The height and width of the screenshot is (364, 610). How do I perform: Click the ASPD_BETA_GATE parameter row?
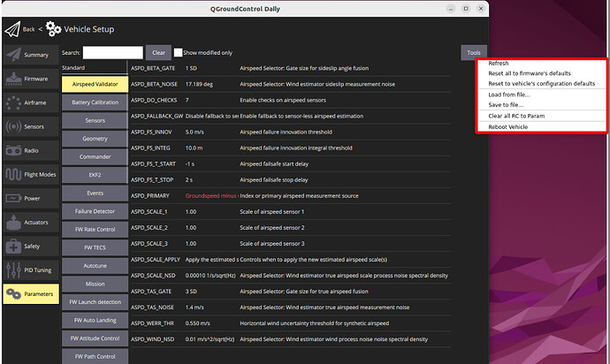[291, 68]
